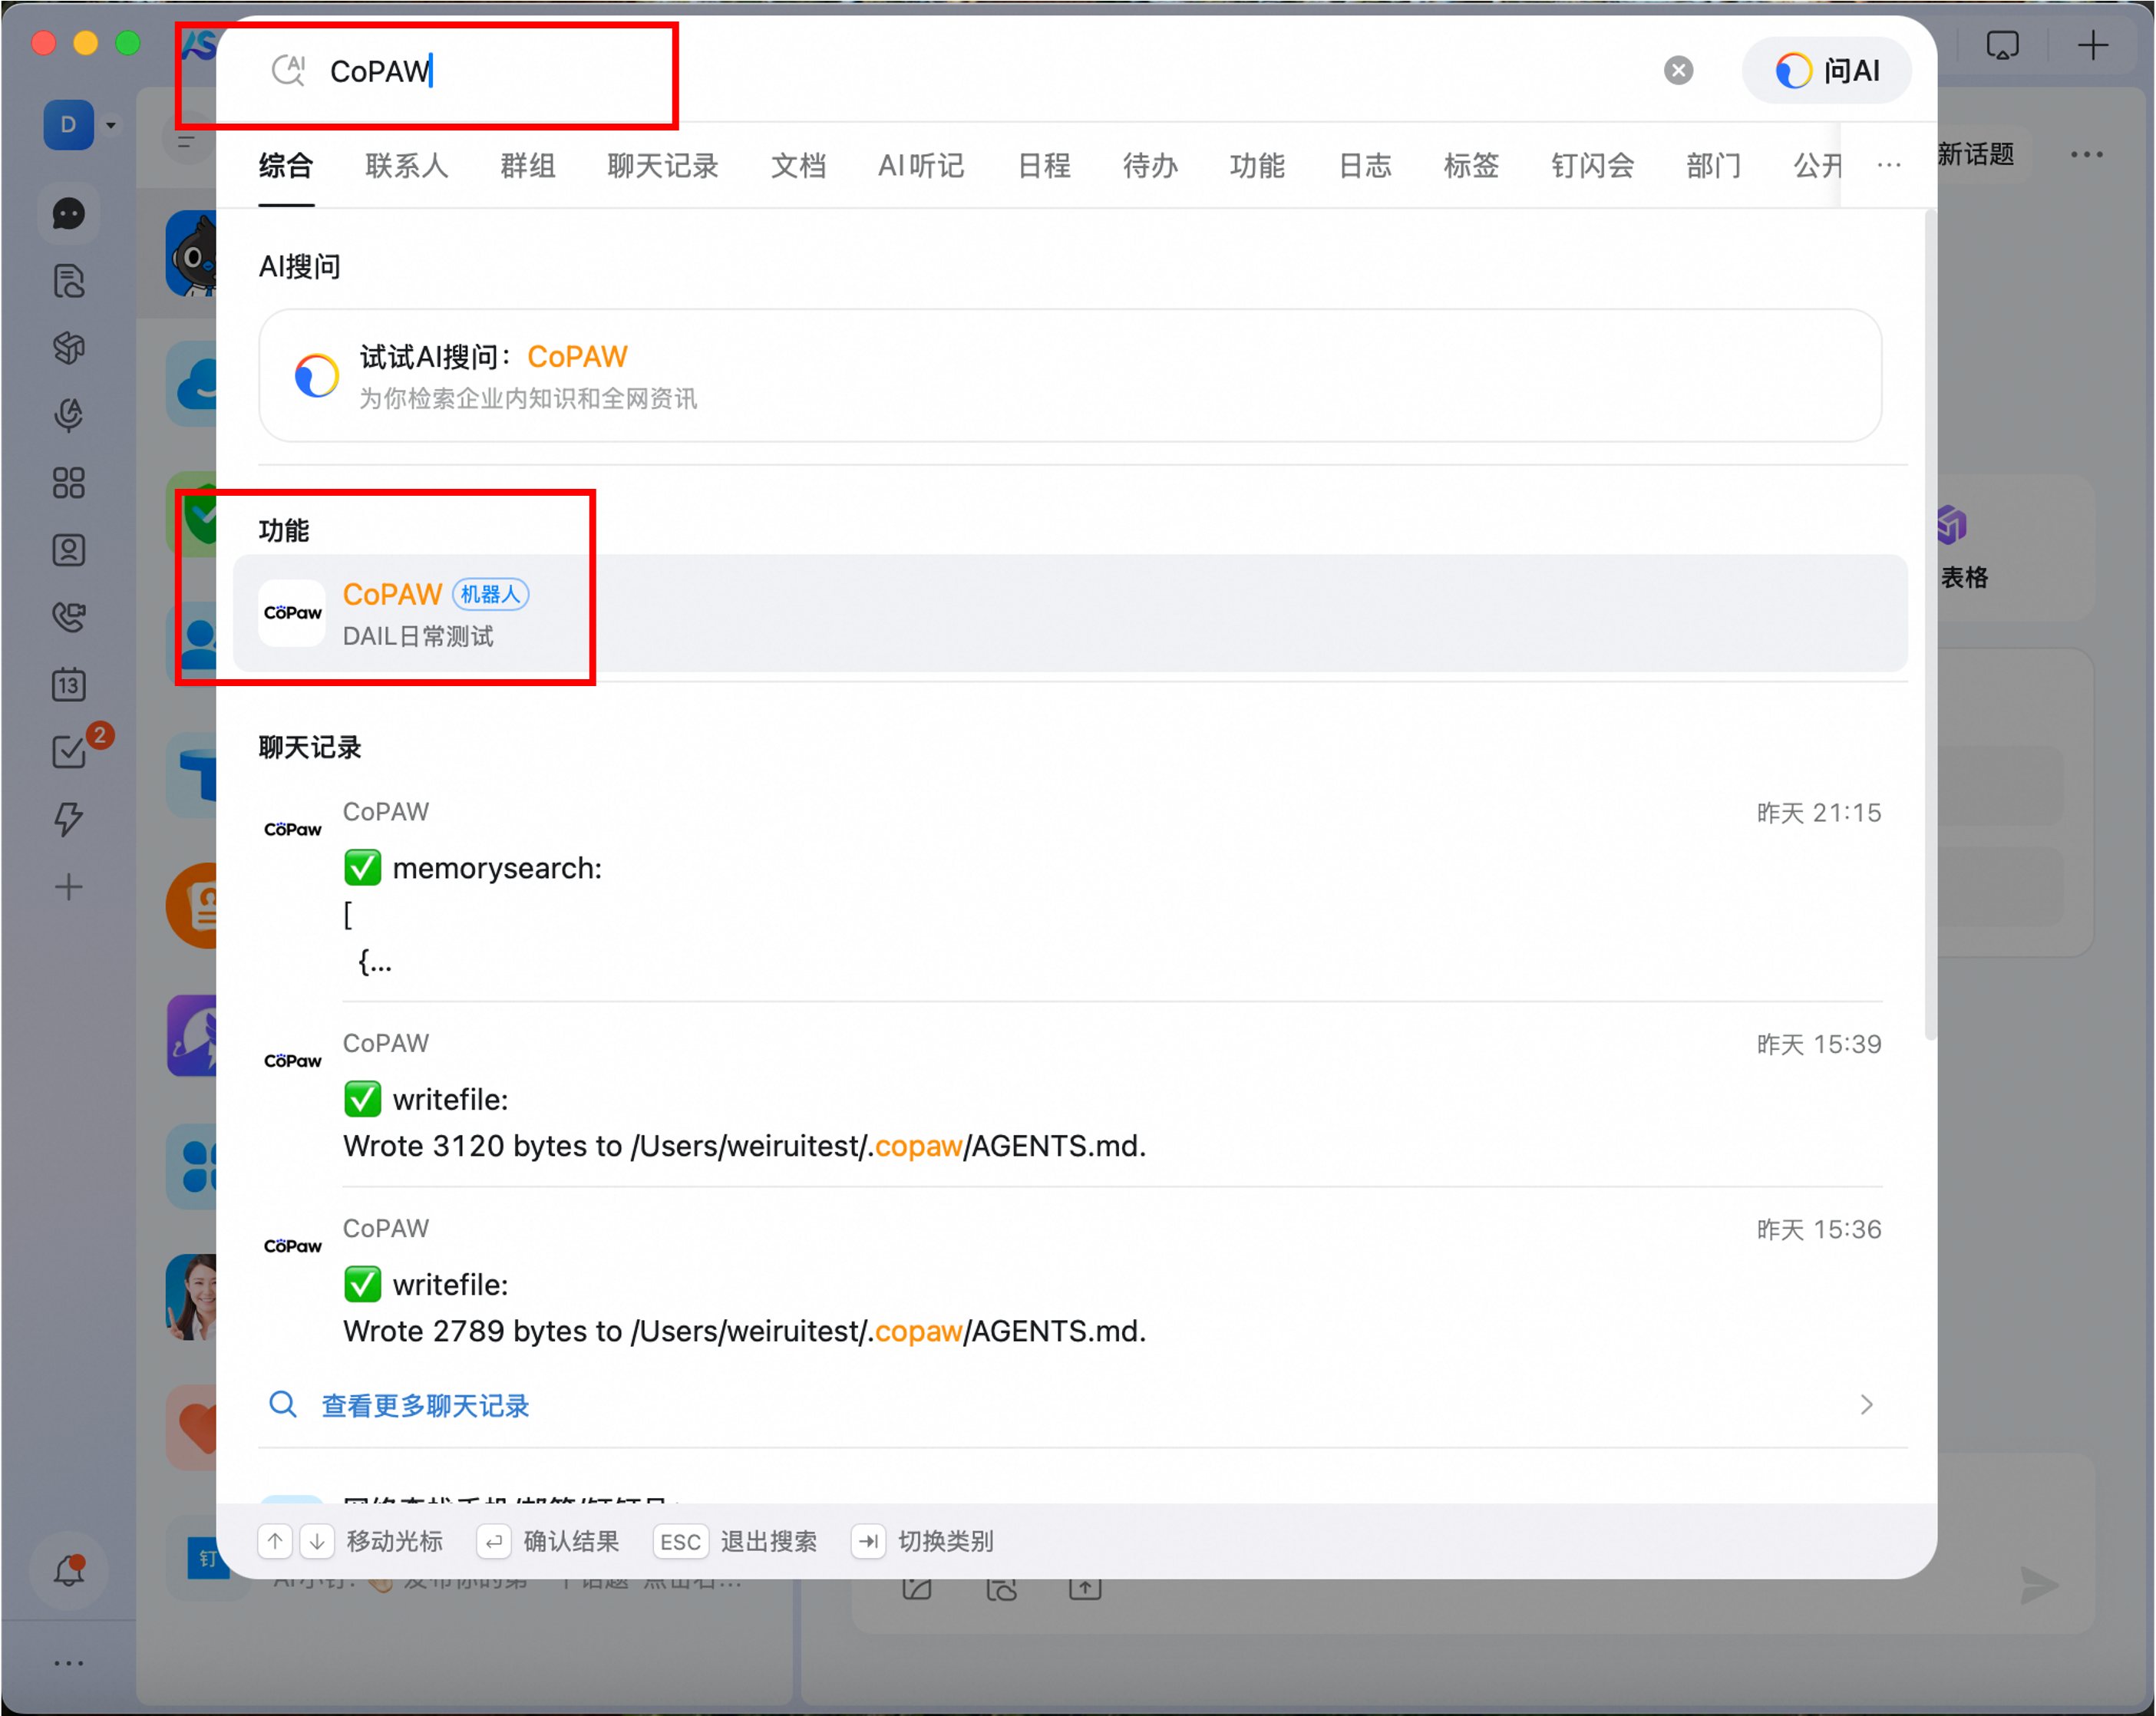Switch to the 联系人 tab
The width and height of the screenshot is (2156, 1716).
click(406, 165)
